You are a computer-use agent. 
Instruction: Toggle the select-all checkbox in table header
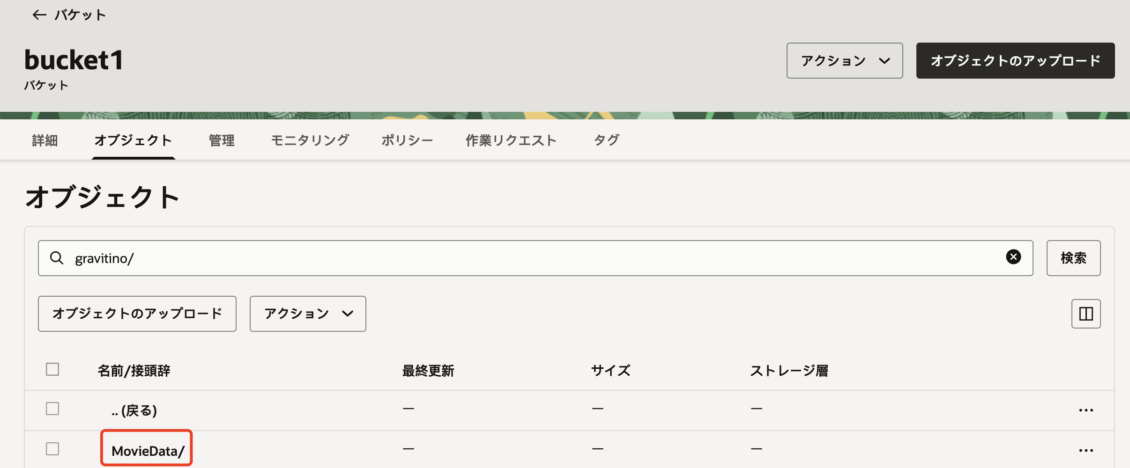point(52,369)
